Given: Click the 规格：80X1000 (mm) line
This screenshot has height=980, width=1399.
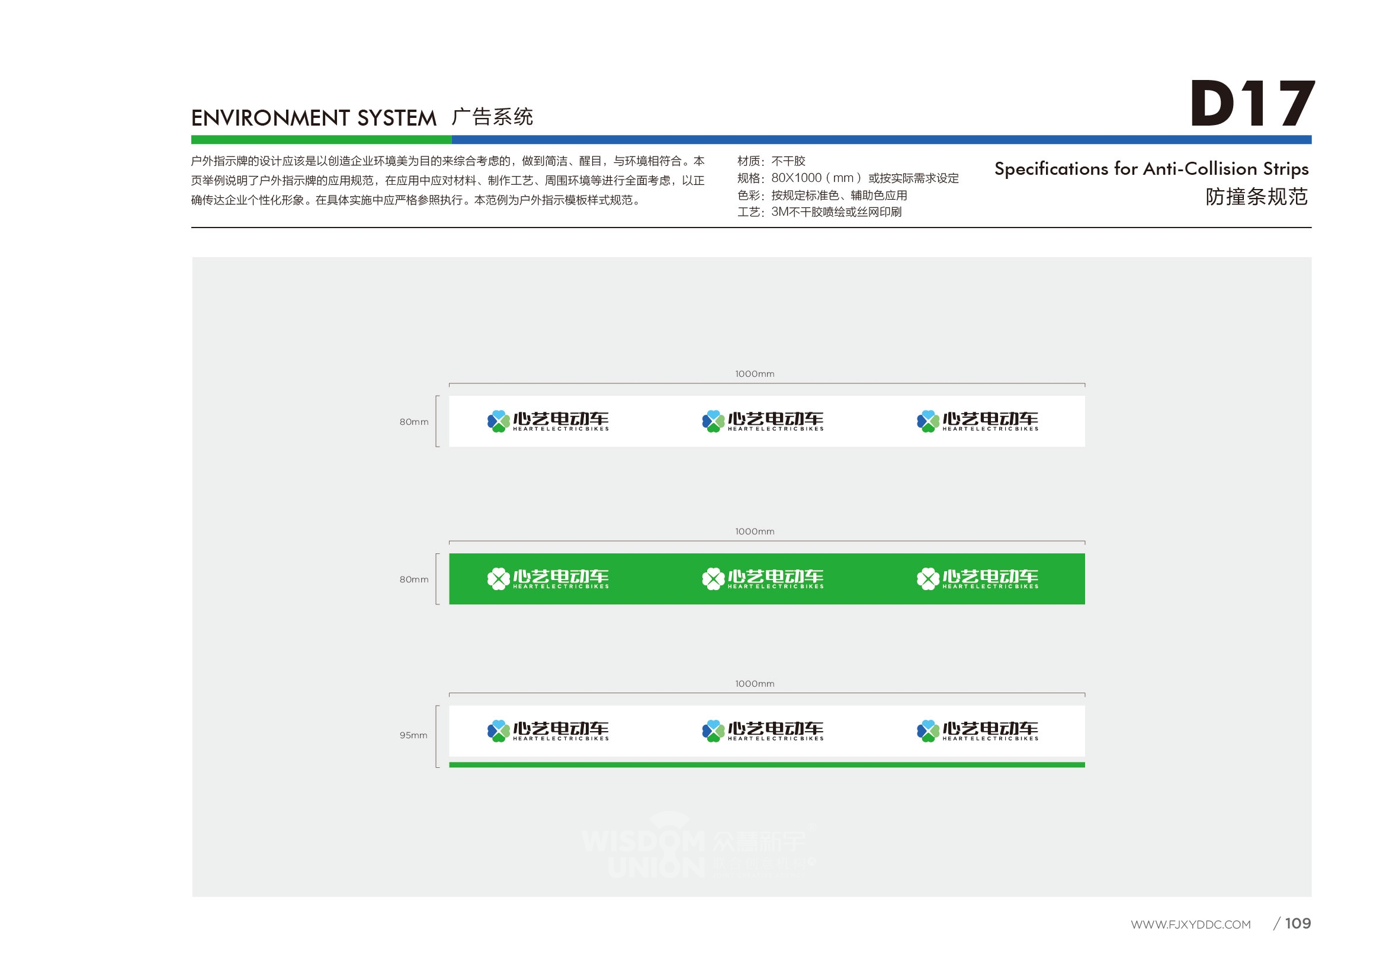Looking at the screenshot, I should [848, 178].
